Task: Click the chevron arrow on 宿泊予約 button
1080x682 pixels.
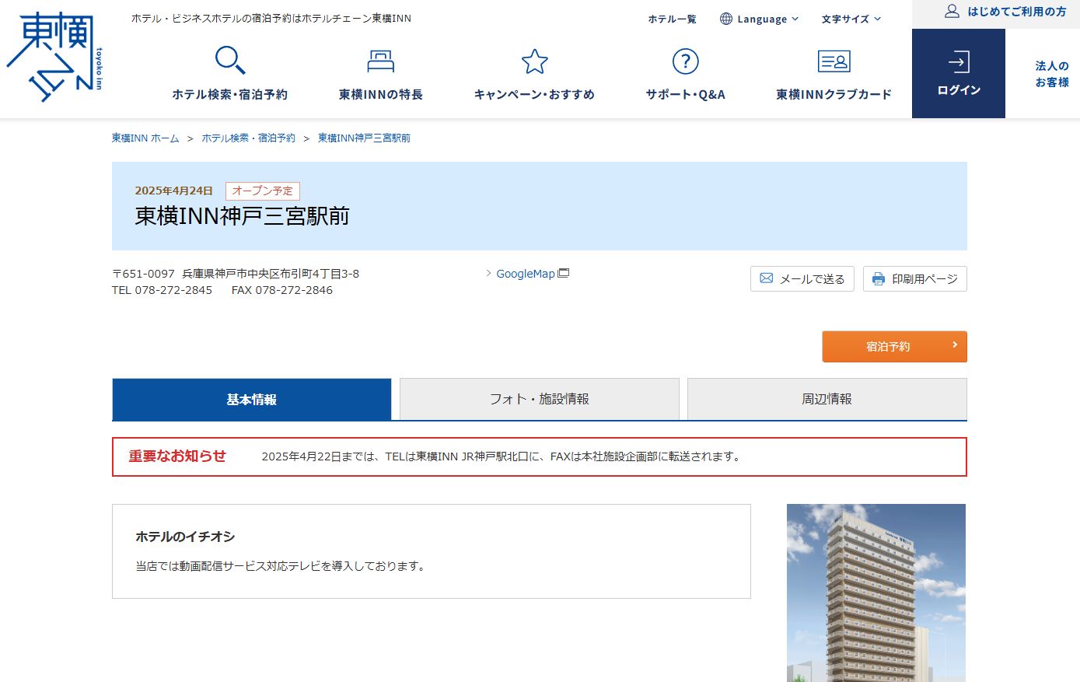Action: [955, 344]
